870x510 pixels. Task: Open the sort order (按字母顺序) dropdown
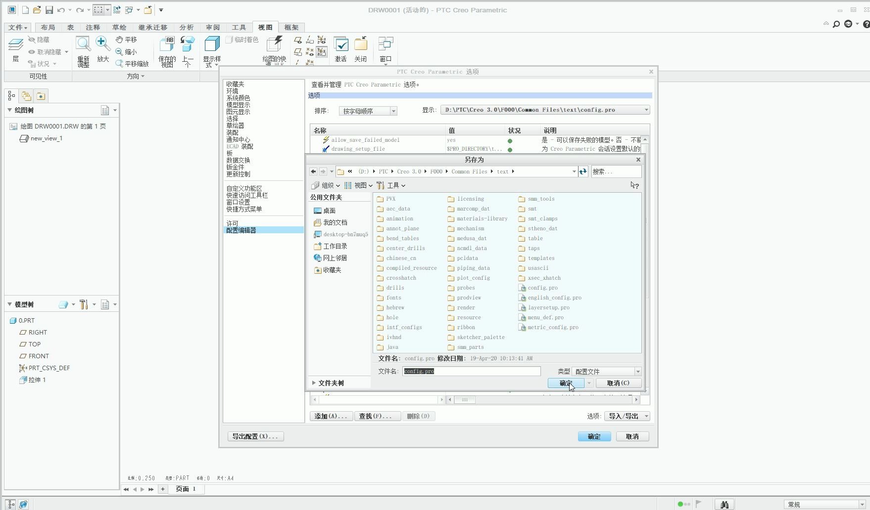pyautogui.click(x=368, y=111)
